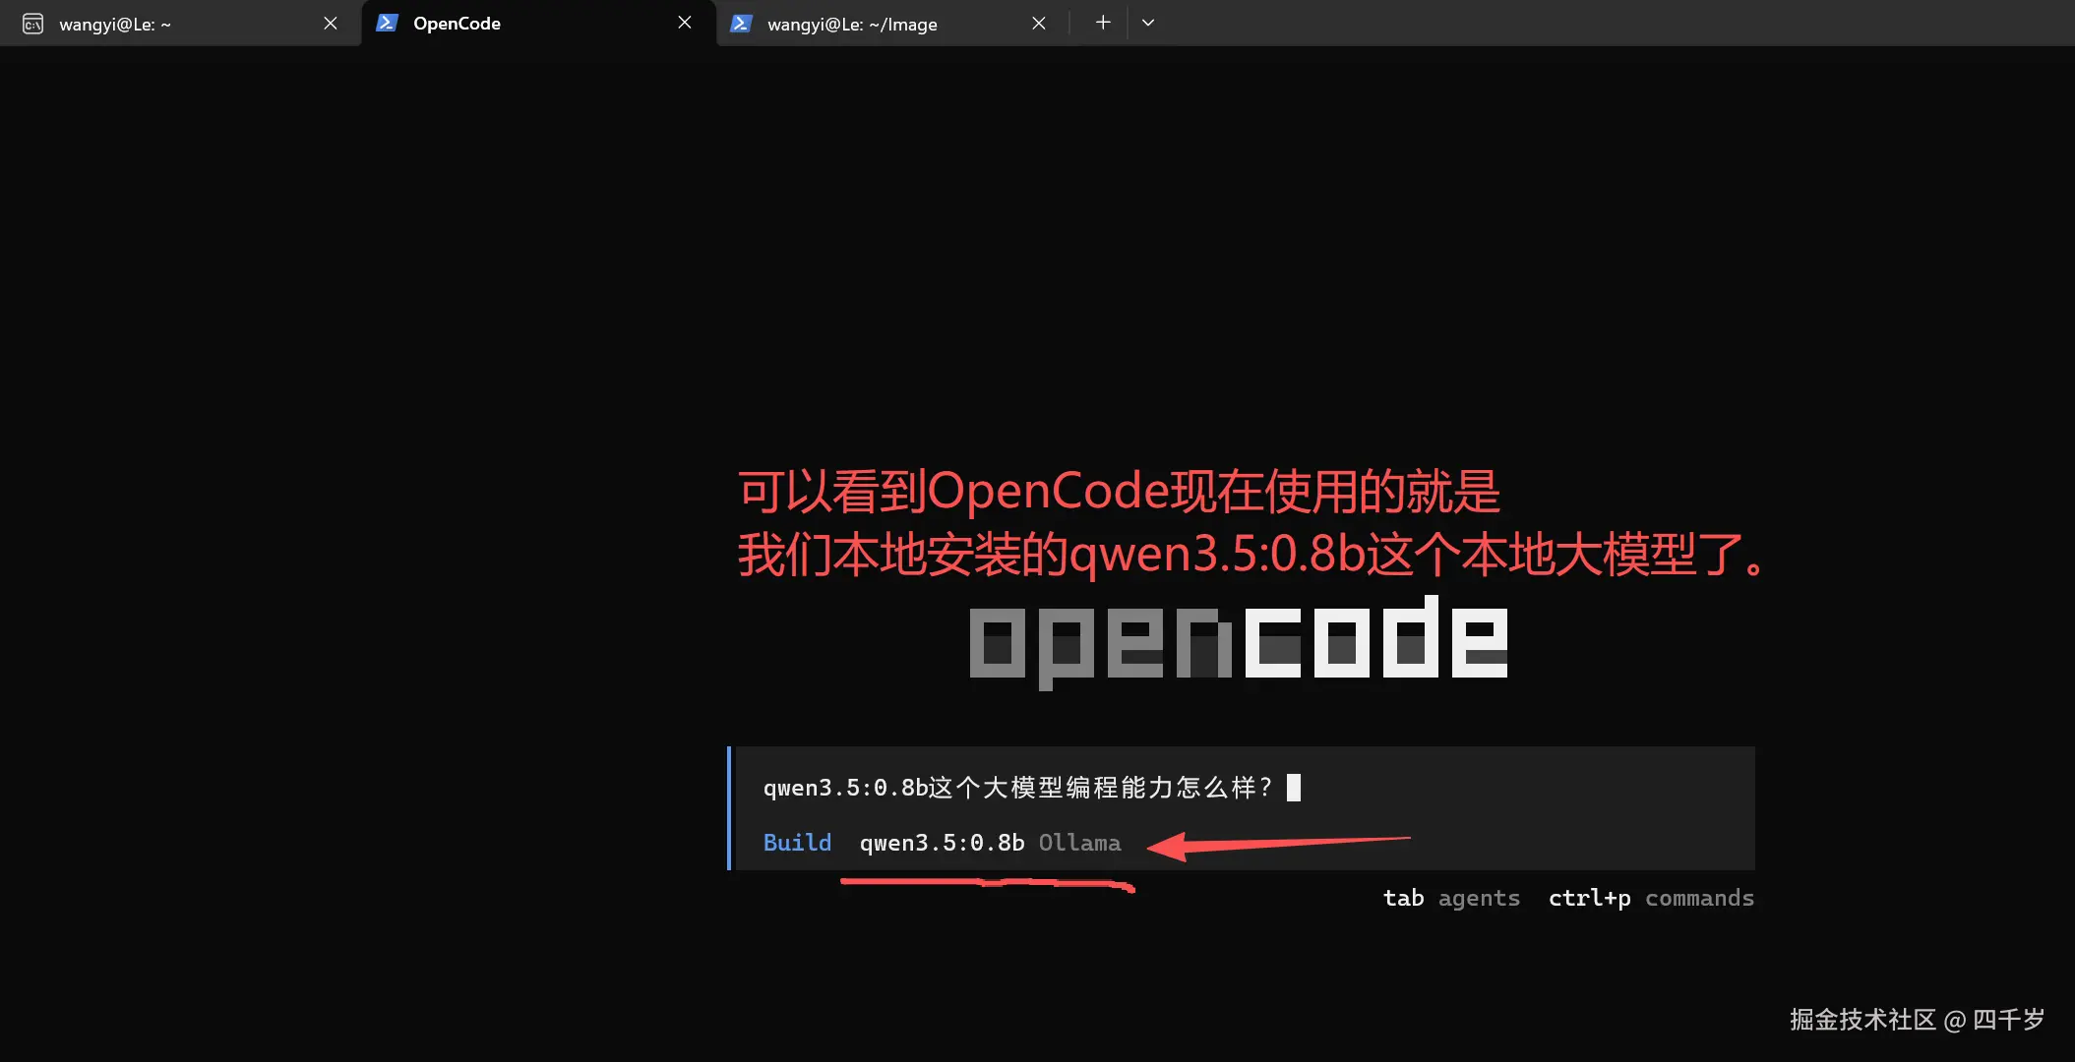Select the Build agent label
The image size is (2075, 1062).
click(x=797, y=843)
